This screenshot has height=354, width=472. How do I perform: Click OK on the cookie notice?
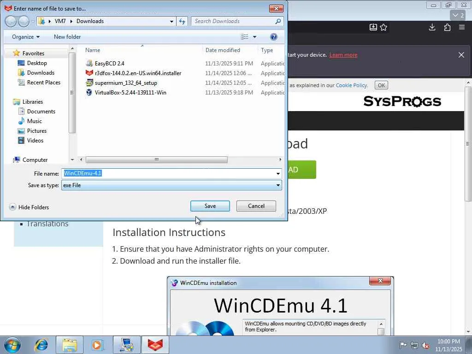pyautogui.click(x=381, y=85)
